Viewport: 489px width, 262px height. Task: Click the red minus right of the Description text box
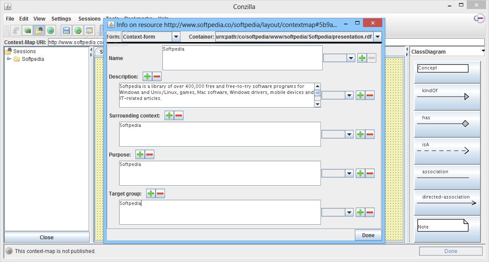tap(370, 96)
